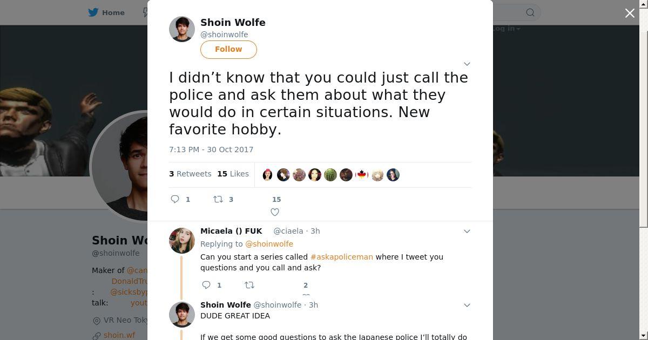Click the Follow button for Shoin Wolfe
648x340 pixels.
pos(228,49)
